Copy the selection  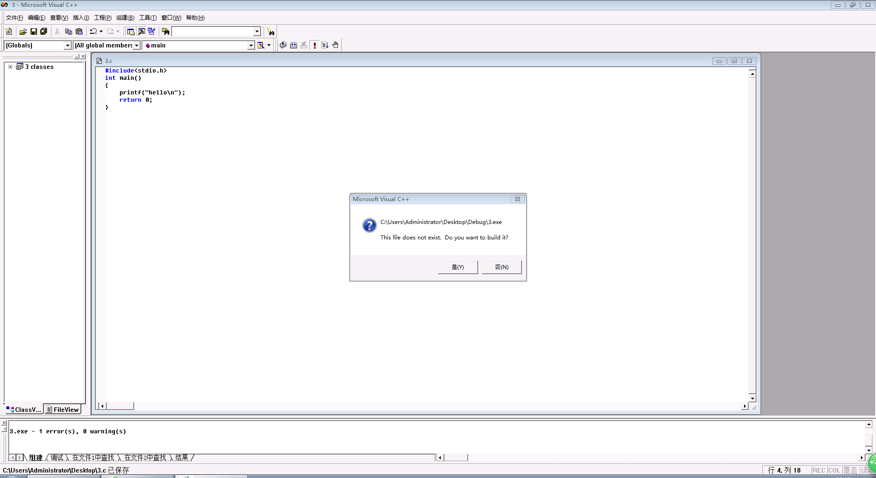tap(68, 31)
